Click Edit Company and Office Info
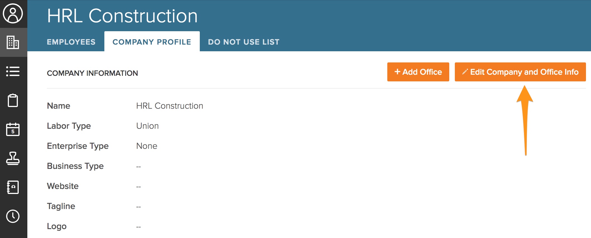The height and width of the screenshot is (238, 591). [x=520, y=72]
